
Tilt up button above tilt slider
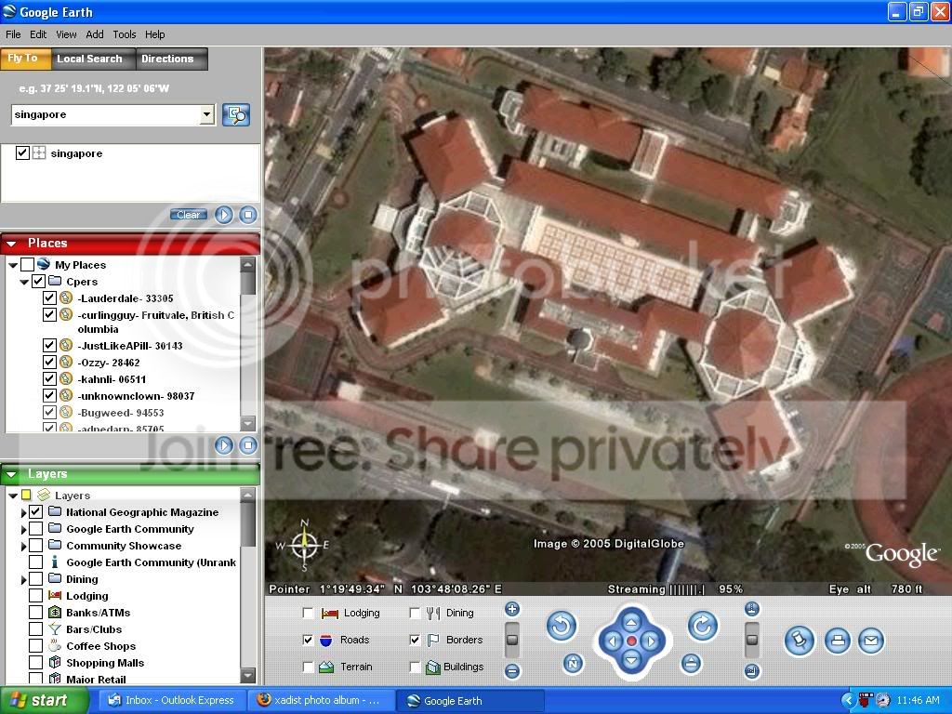751,609
